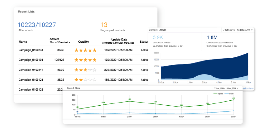Toggle the Clicks series in the chart legend
This screenshot has height=128, width=261.
click(229, 94)
